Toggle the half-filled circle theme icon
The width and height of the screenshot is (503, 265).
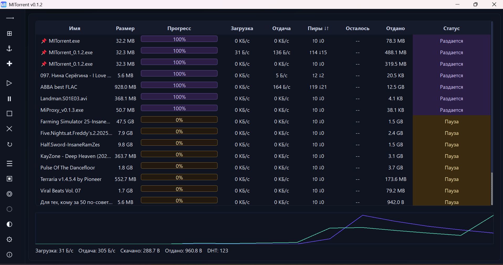pos(9,224)
